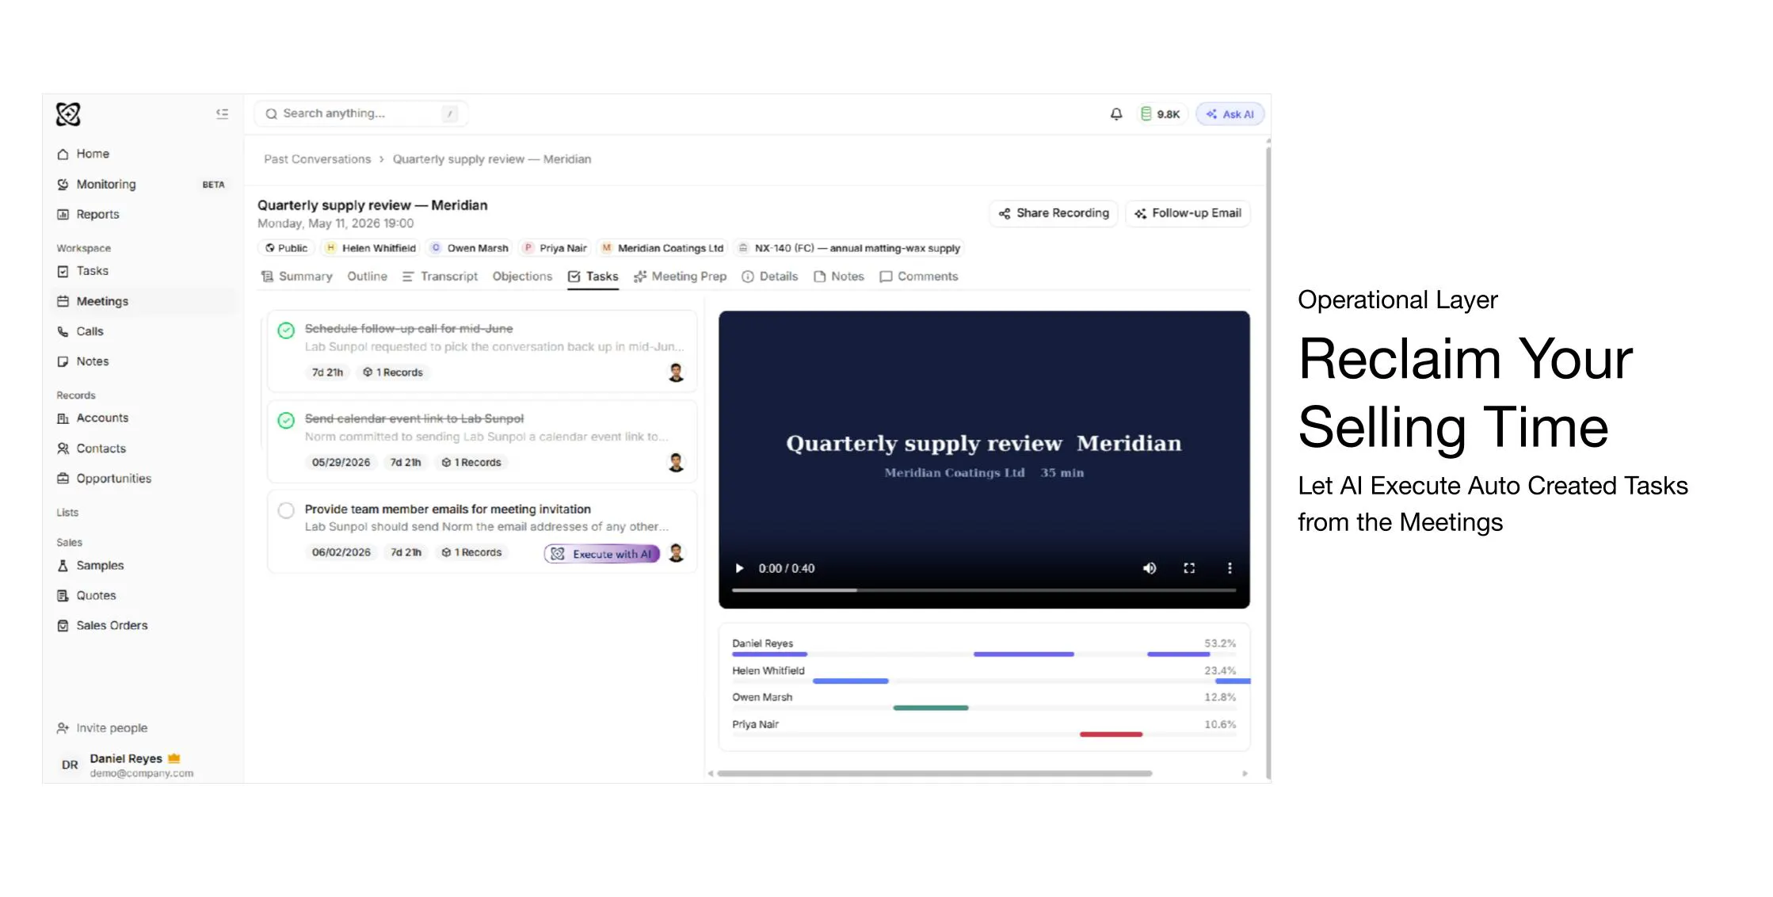Click assignee avatar on Schedule follow-up task
Screen dimensions: 1773x897
tap(676, 372)
